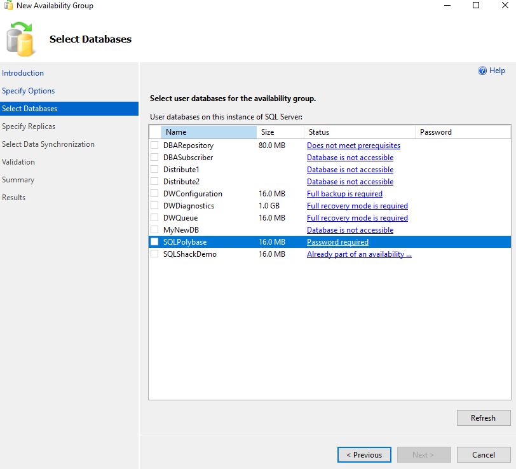
Task: Open Full backup is required for DWConfiguration
Action: (x=344, y=193)
